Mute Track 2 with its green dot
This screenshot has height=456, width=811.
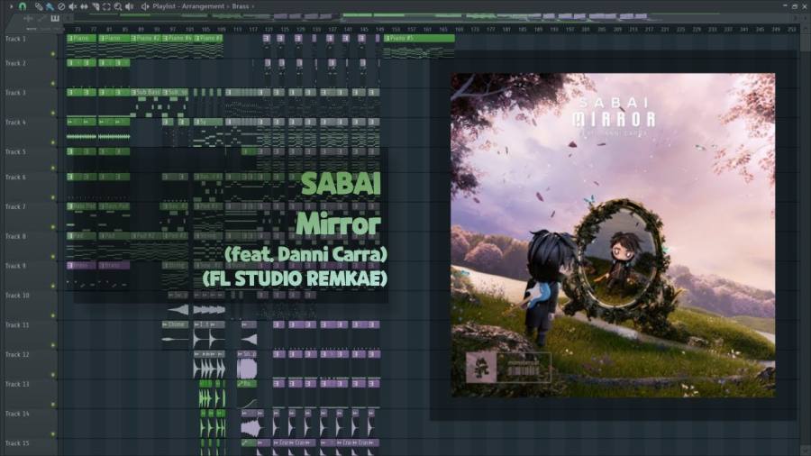pyautogui.click(x=53, y=83)
